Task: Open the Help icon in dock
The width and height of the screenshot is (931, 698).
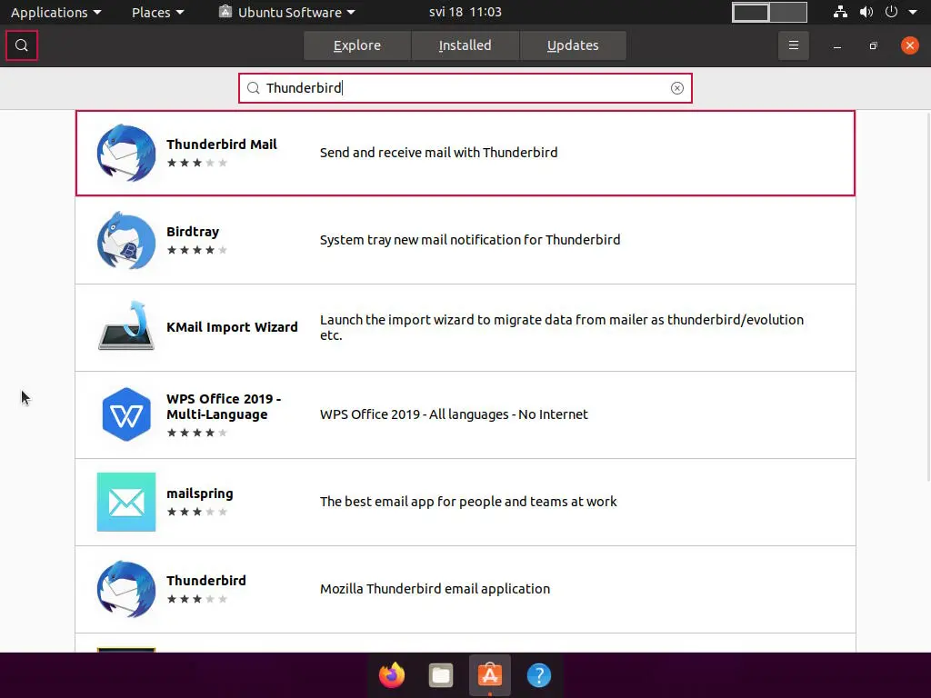Action: point(539,675)
